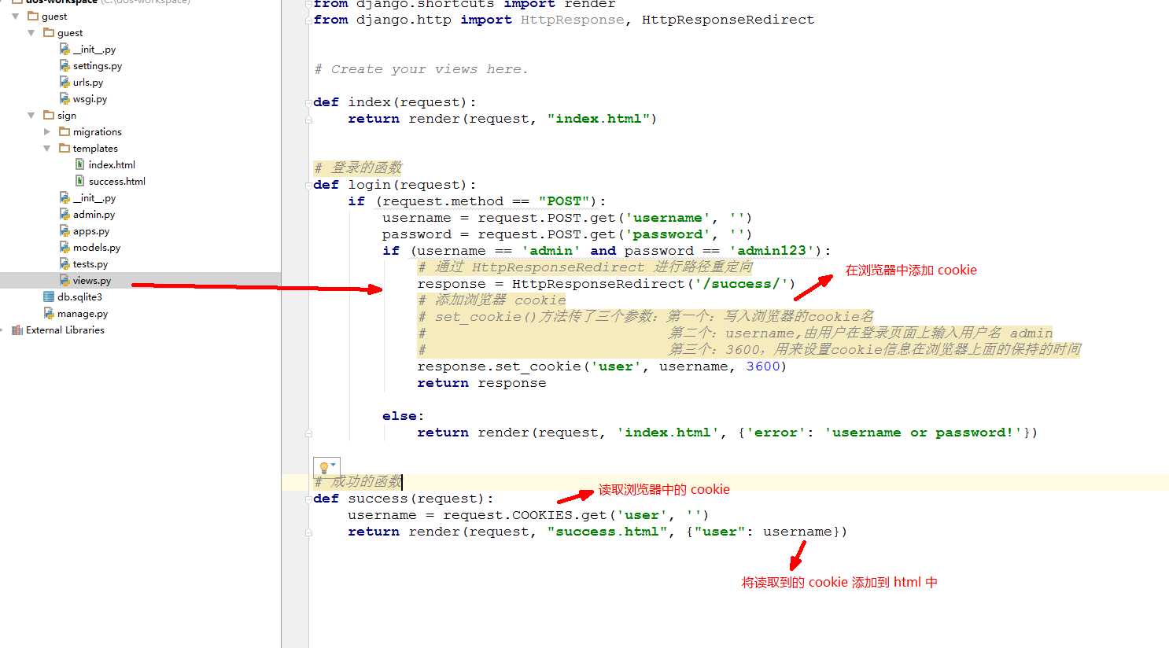
Task: Select the __init__.py file icon above settings.py
Action: tap(65, 50)
